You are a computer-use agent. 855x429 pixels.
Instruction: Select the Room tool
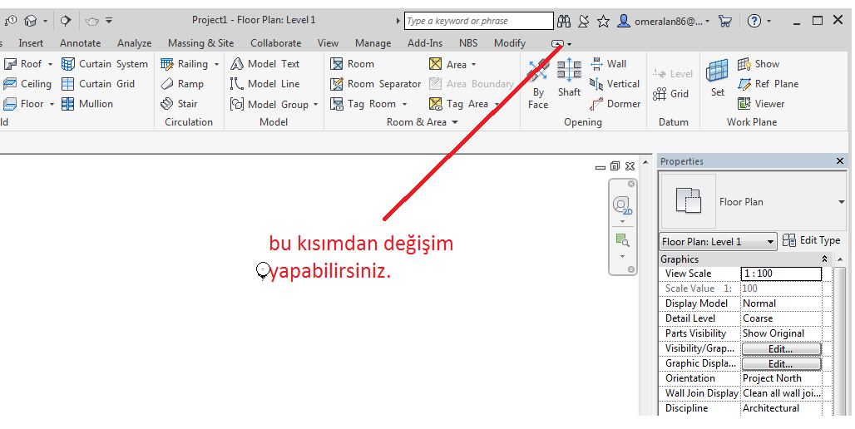pyautogui.click(x=352, y=64)
